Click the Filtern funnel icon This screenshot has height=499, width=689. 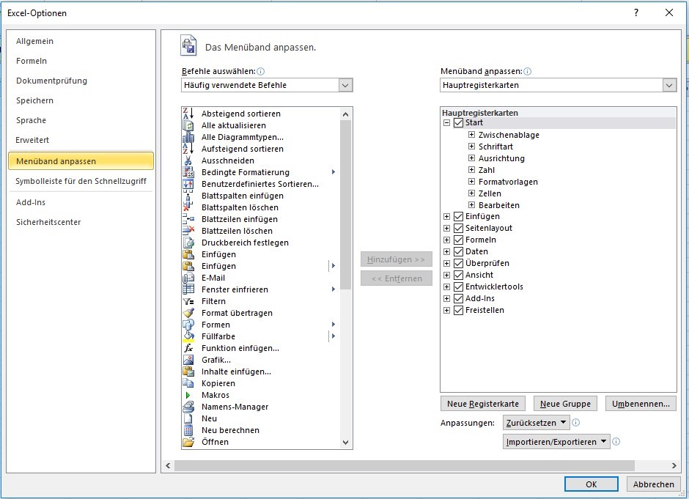pyautogui.click(x=188, y=301)
